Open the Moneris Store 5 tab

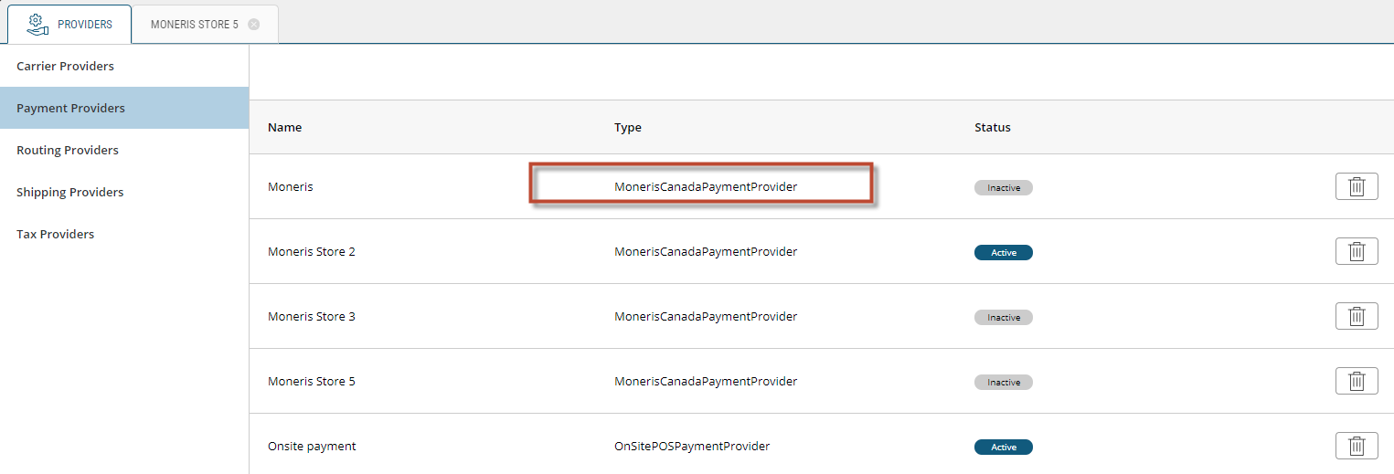coord(194,25)
